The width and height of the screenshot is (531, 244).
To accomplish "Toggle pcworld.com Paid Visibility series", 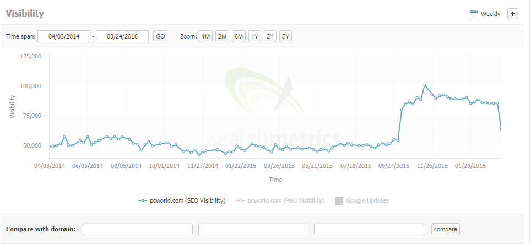I will [x=280, y=200].
